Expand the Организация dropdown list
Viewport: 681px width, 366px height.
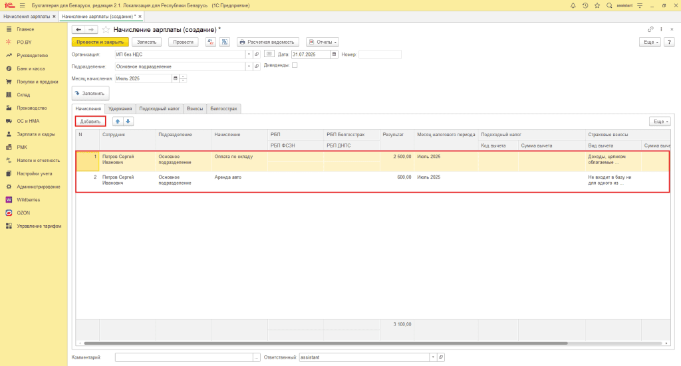(x=249, y=54)
